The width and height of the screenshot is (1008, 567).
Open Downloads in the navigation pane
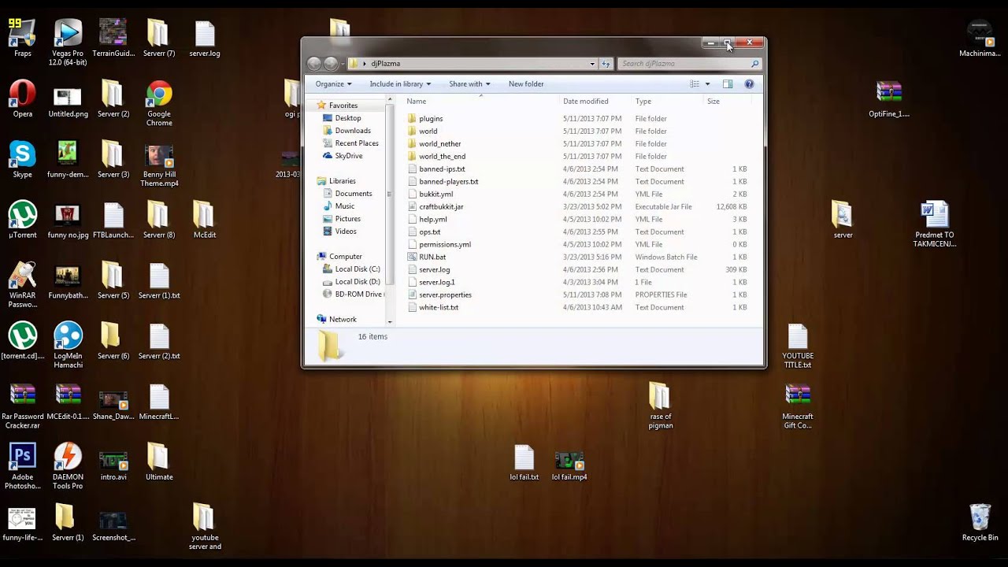tap(353, 131)
